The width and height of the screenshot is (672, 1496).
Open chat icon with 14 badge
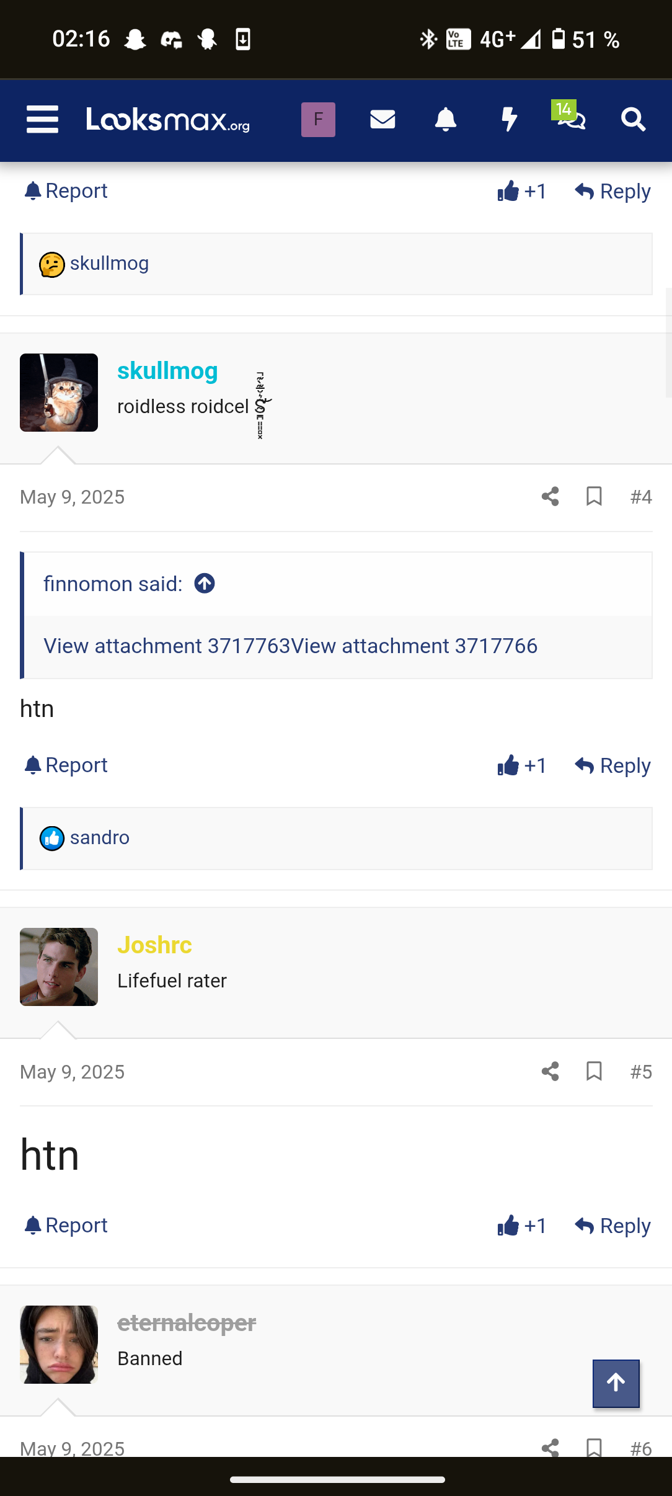click(569, 116)
